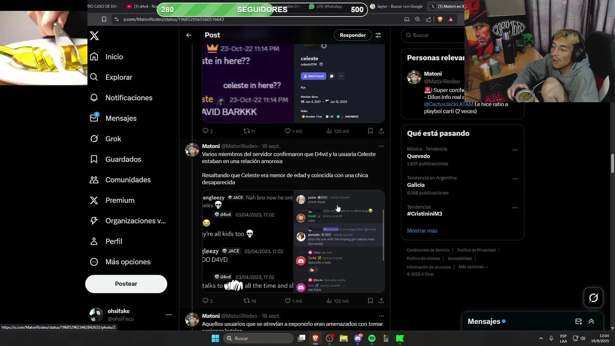The height and width of the screenshot is (346, 615).
Task: Open Explorar from the sidebar
Action: pos(111,77)
